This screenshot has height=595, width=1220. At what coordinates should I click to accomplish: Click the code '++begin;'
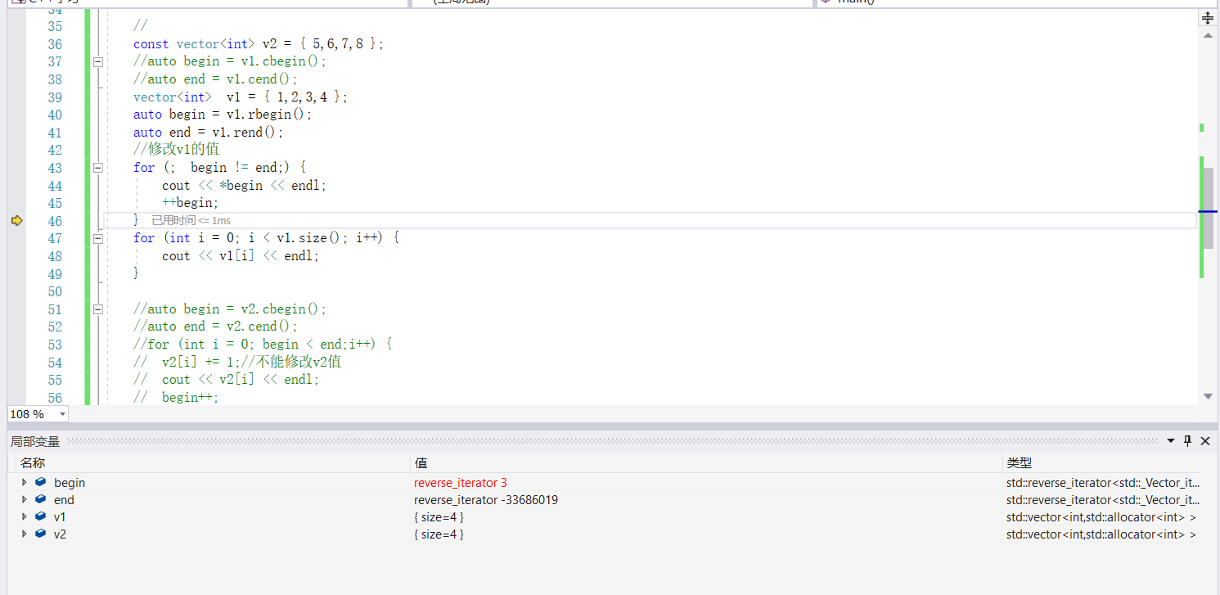(191, 203)
